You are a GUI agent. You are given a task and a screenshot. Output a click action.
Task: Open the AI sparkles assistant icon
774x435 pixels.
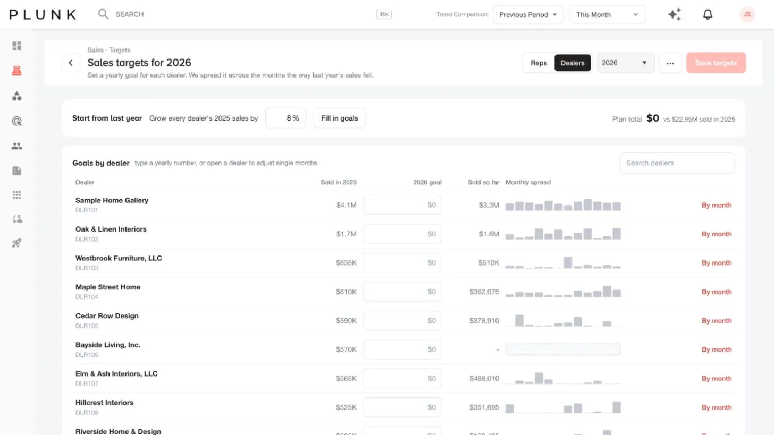[675, 14]
